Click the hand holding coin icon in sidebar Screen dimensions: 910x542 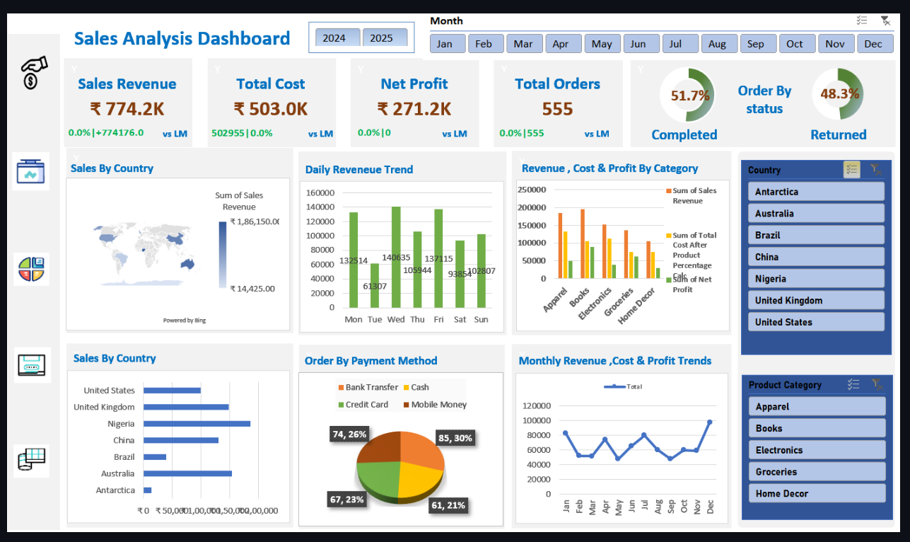(x=33, y=73)
